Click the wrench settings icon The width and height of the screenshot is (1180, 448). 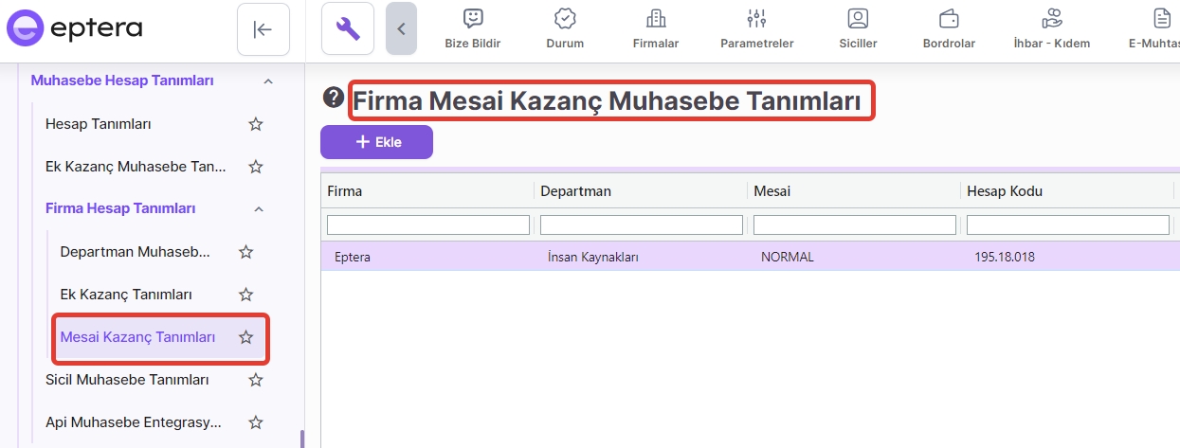pos(347,29)
